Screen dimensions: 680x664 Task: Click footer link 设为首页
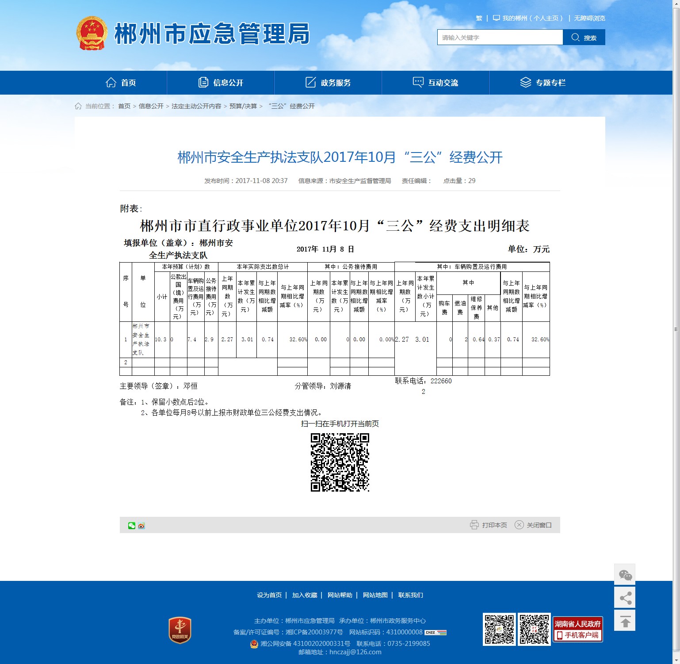pos(269,595)
